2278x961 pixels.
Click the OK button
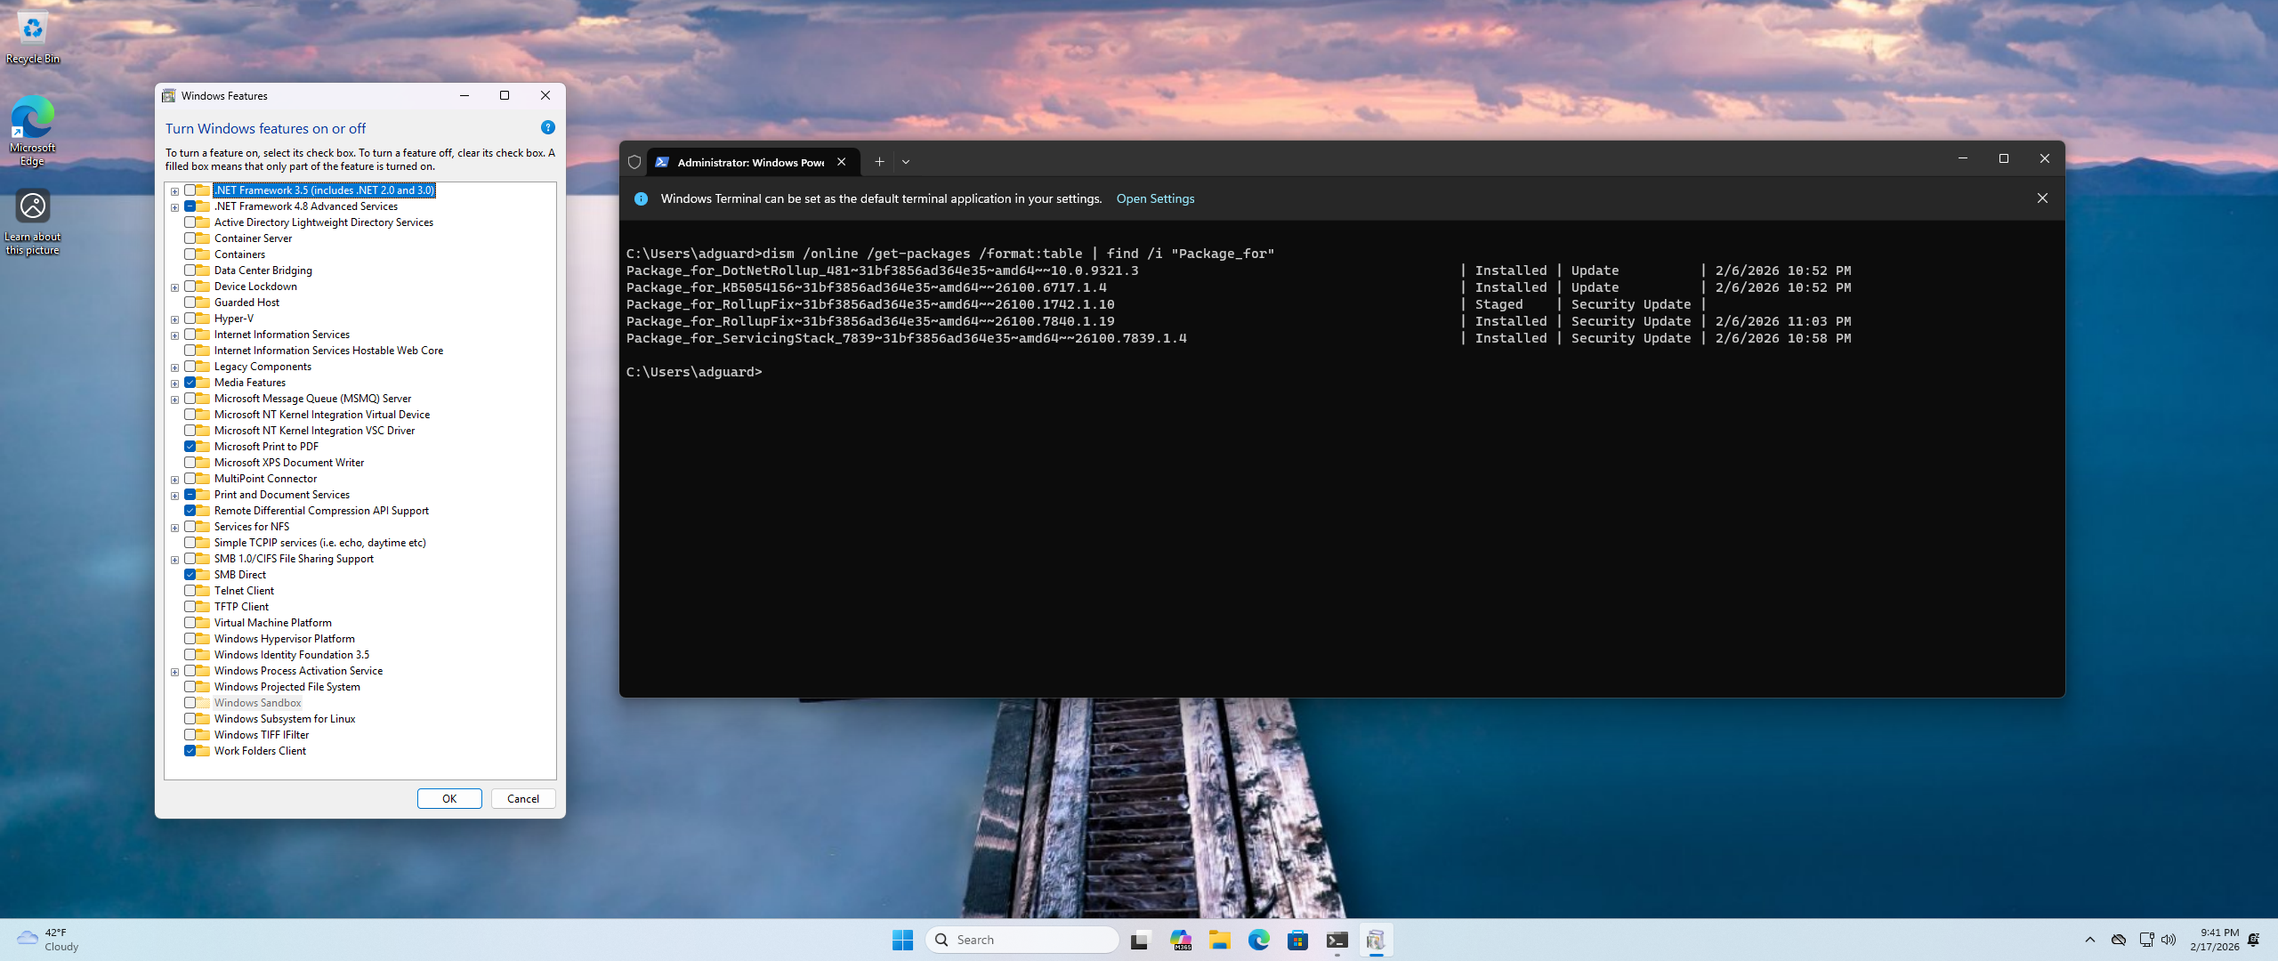[449, 798]
